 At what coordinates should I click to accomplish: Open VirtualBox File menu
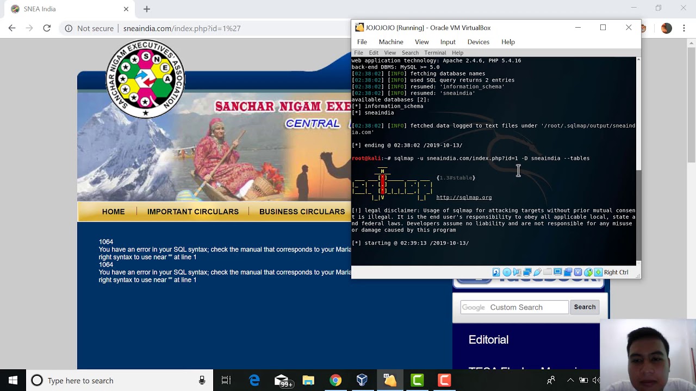pyautogui.click(x=362, y=42)
